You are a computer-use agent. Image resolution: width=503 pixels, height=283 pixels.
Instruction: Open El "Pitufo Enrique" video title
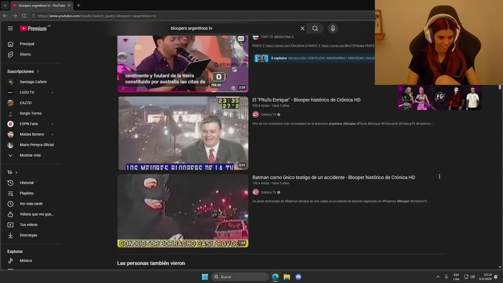306,100
